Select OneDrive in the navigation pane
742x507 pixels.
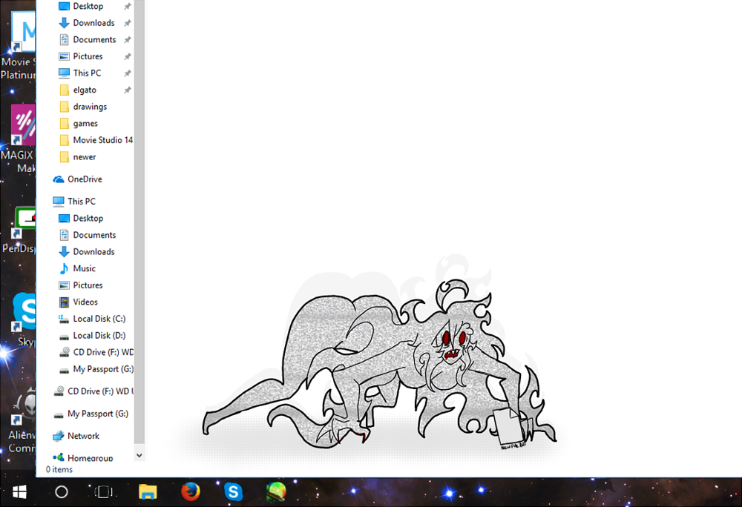[x=84, y=179]
